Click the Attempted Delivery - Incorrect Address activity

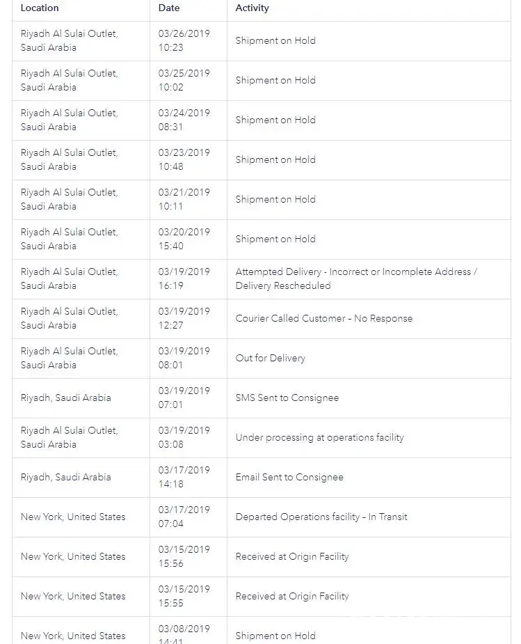point(356,278)
